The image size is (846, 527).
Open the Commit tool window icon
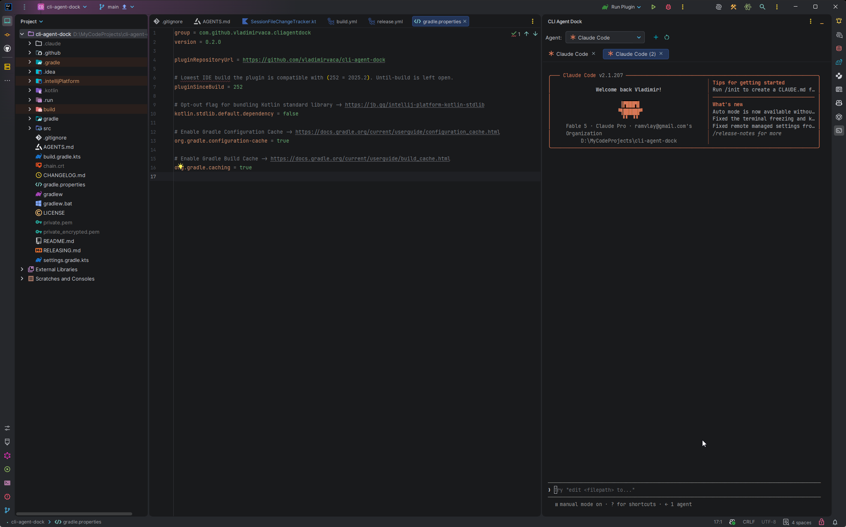(7, 35)
